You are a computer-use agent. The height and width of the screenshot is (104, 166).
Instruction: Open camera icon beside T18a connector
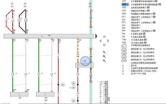[x=145, y=40]
